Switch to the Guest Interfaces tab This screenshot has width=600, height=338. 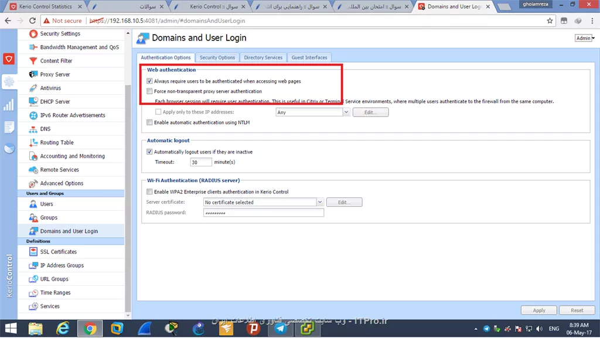pos(309,57)
